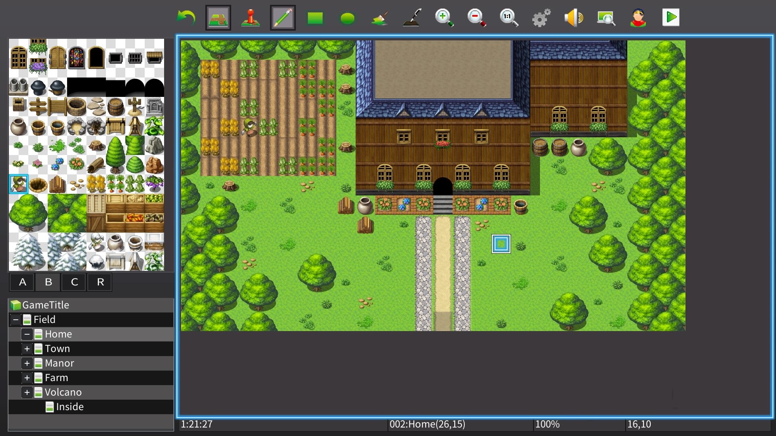Screen dimensions: 776x436
Task: Expand the Volcano map node
Action: point(27,392)
